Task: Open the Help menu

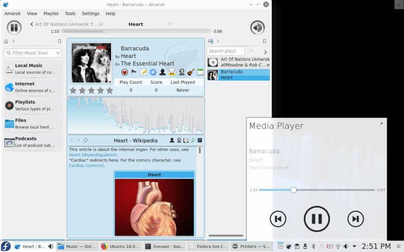Action: coord(110,14)
